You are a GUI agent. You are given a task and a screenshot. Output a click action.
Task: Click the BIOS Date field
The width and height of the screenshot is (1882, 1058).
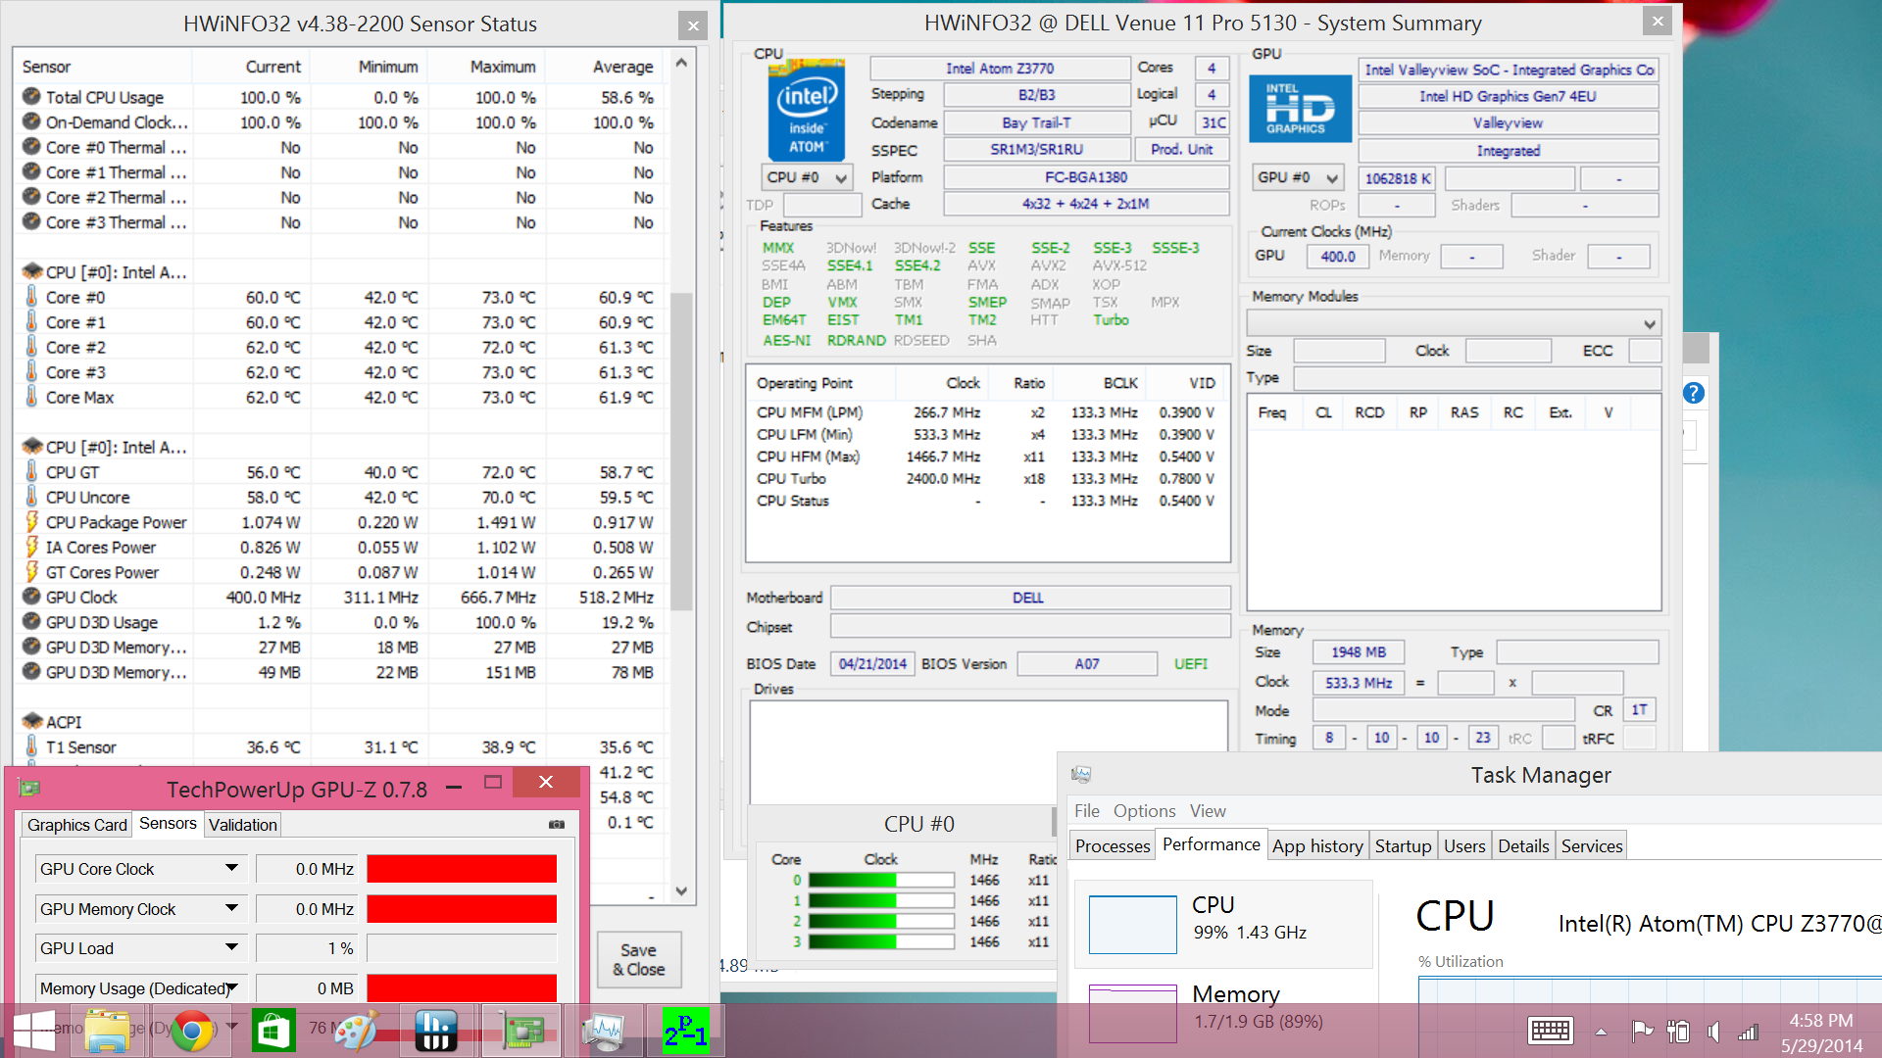pos(872,664)
